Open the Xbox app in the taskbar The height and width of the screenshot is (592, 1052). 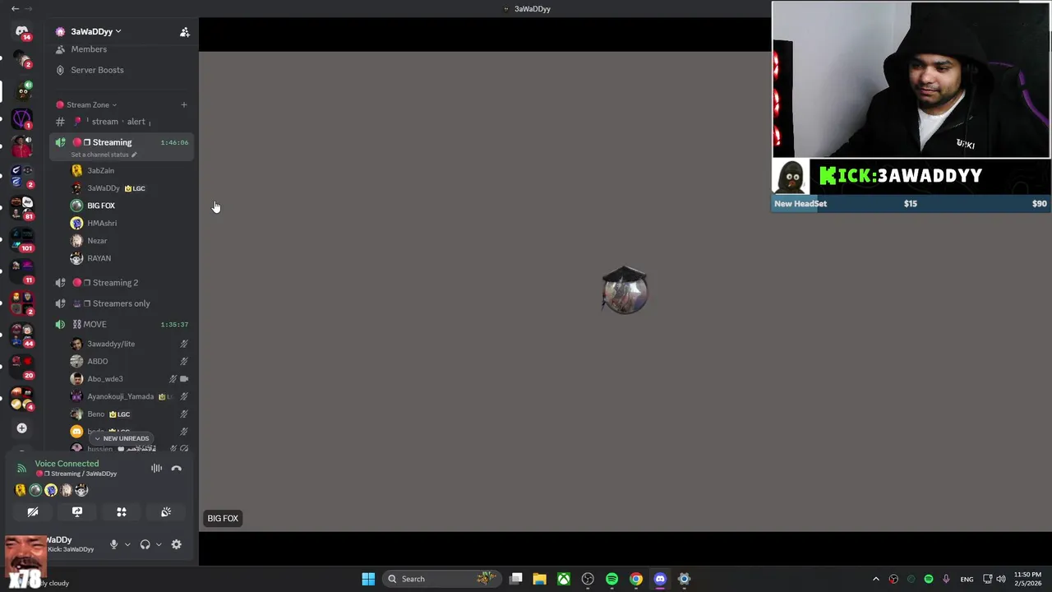(564, 579)
